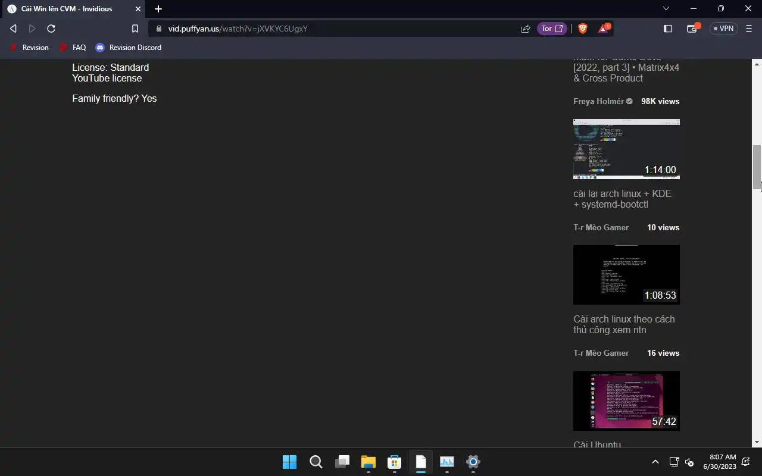Open the white document app on taskbar
The height and width of the screenshot is (476, 762).
point(421,462)
